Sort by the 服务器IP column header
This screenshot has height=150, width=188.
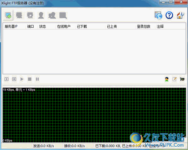(14, 26)
